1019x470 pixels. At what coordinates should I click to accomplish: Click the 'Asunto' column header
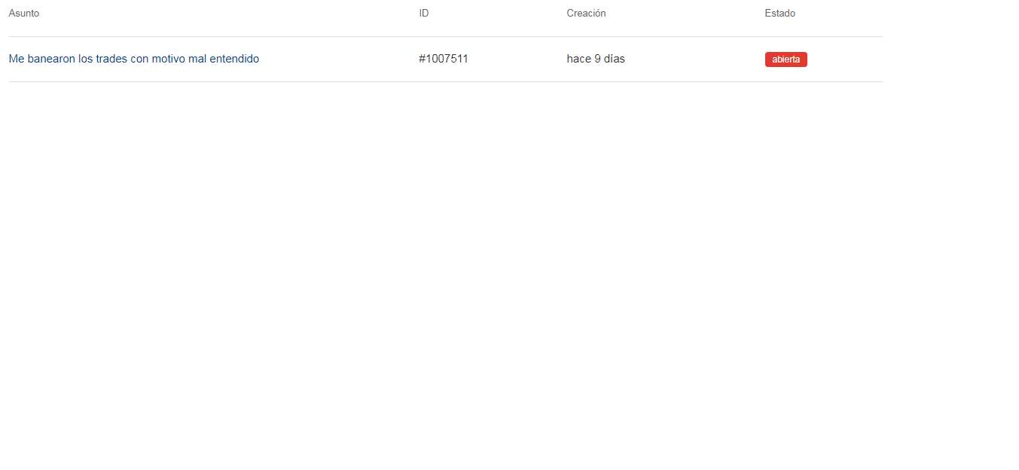(x=24, y=14)
